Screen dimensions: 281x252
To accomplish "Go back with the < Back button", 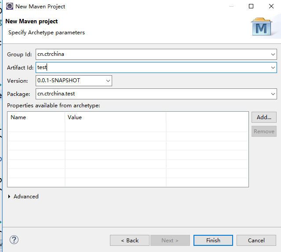I will (x=130, y=241).
